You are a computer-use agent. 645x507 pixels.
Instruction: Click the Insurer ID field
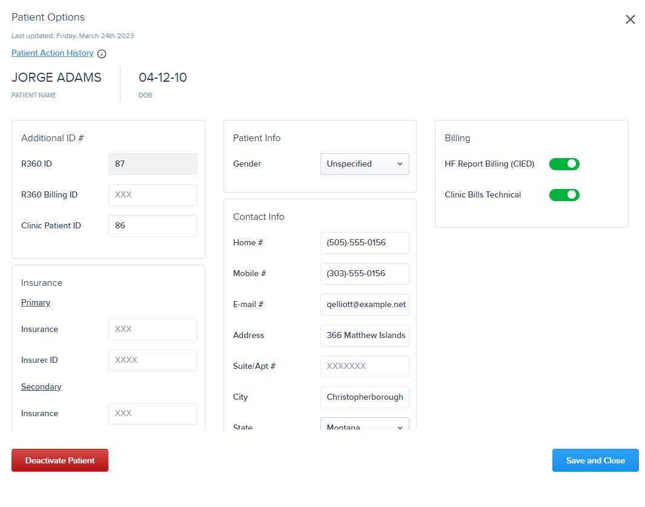tap(153, 360)
